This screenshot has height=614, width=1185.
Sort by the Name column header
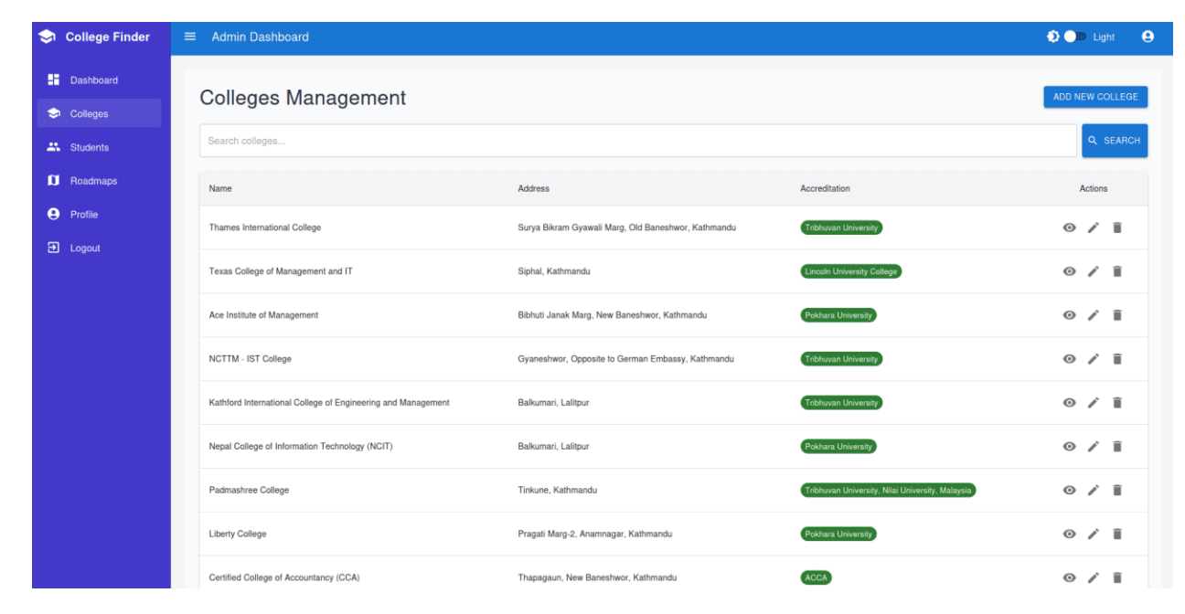[219, 188]
